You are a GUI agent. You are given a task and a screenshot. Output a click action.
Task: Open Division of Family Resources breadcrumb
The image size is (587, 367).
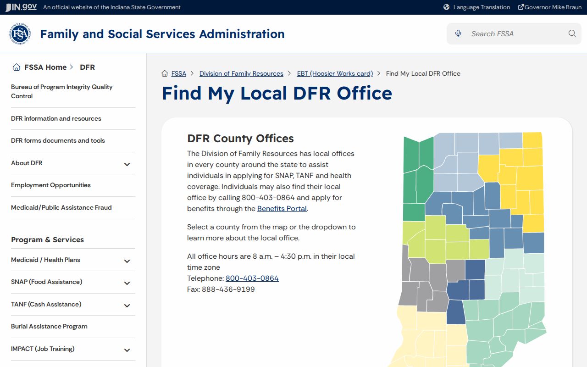[x=241, y=73]
